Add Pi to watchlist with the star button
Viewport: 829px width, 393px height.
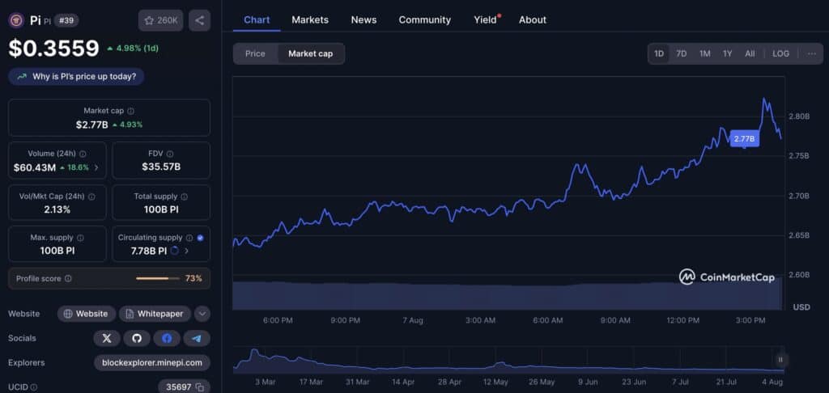(x=161, y=20)
